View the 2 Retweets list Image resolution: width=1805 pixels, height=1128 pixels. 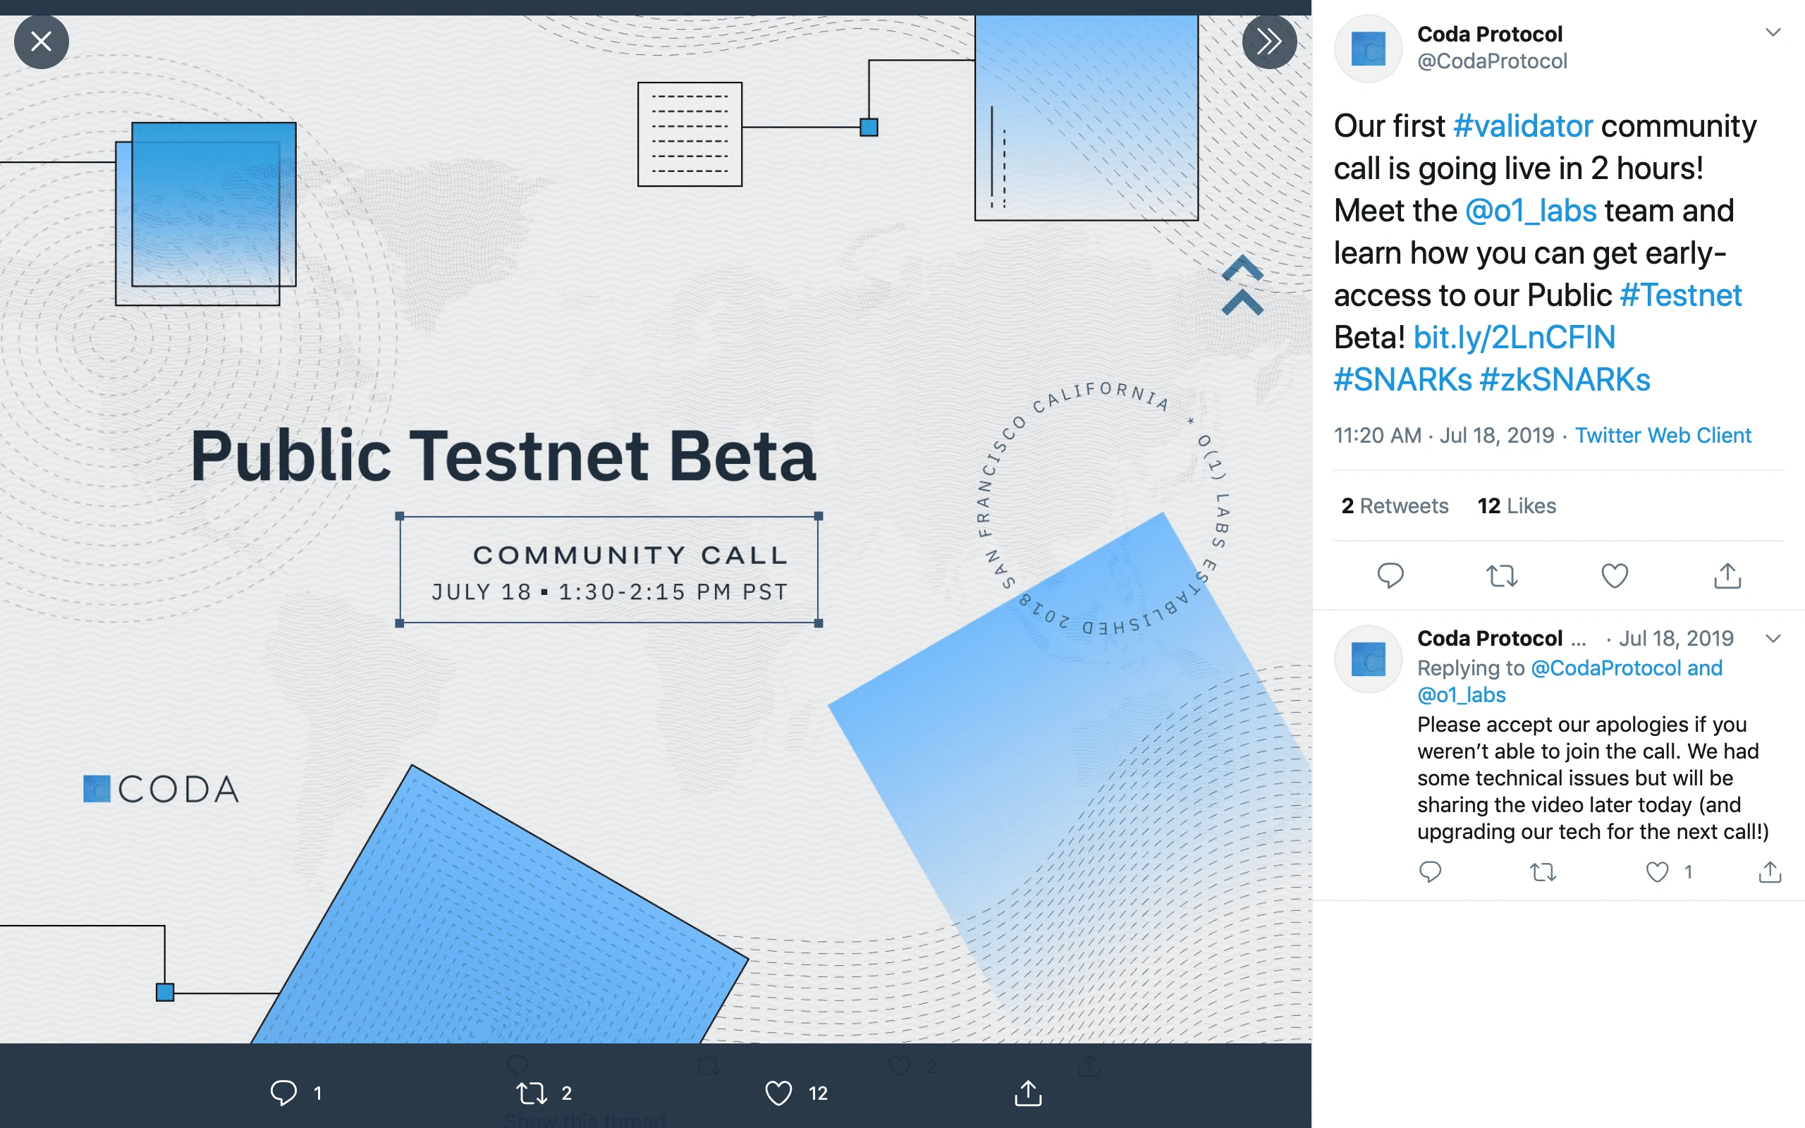pyautogui.click(x=1395, y=505)
